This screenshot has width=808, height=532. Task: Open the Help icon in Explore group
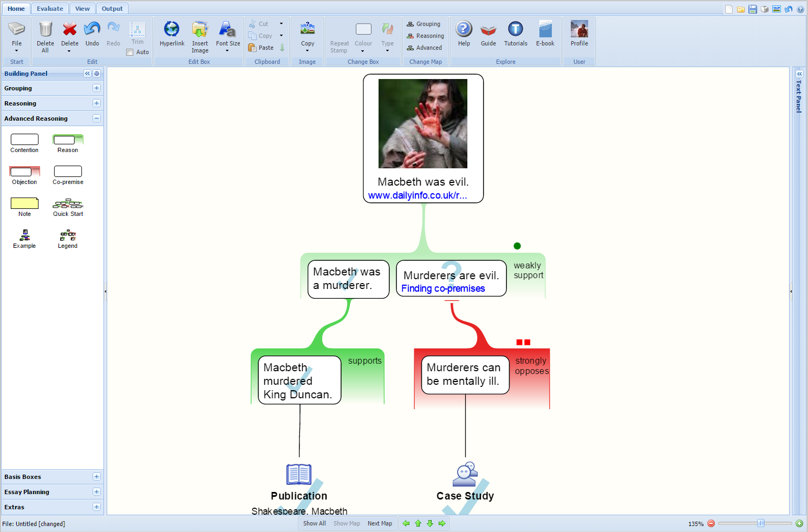464,29
